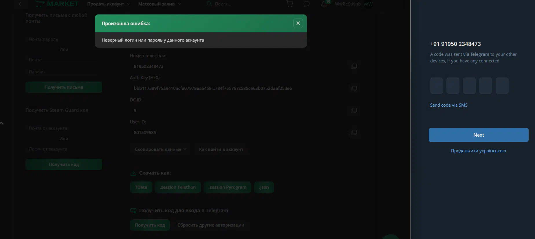This screenshot has height=239, width=535.
Task: Go back with the top-left arrow
Action: click(20, 4)
